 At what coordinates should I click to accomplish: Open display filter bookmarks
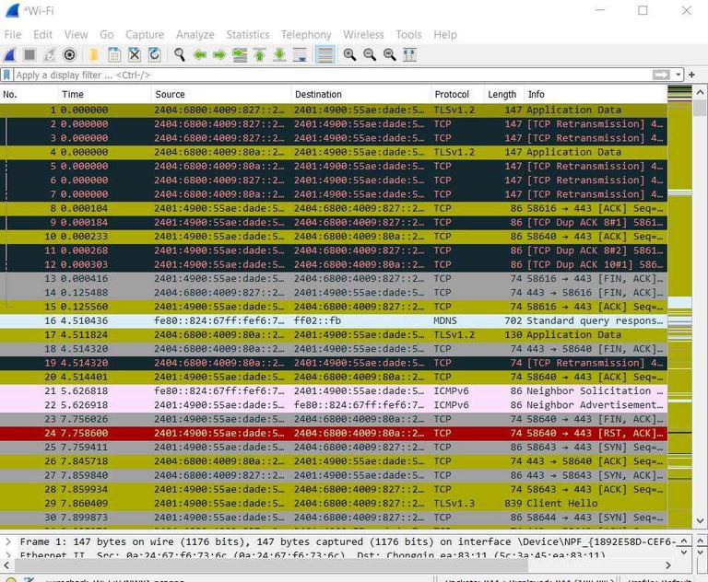coord(7,75)
